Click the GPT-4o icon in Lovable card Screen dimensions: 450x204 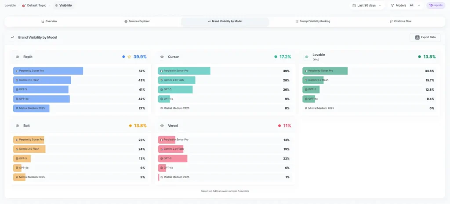[306, 99]
